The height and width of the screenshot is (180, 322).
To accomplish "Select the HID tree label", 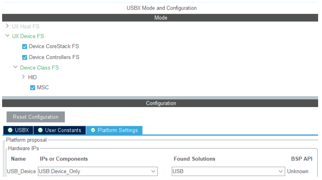I will pyautogui.click(x=33, y=77).
